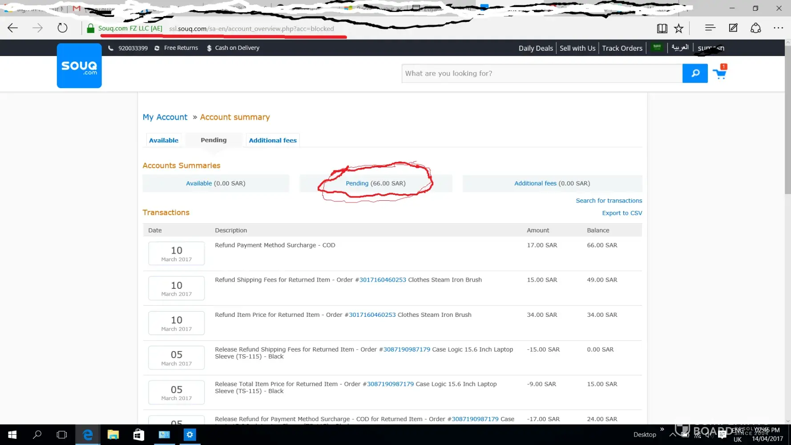The height and width of the screenshot is (445, 791).
Task: Click the Pending (66.00 SAR) summary link
Action: (357, 183)
